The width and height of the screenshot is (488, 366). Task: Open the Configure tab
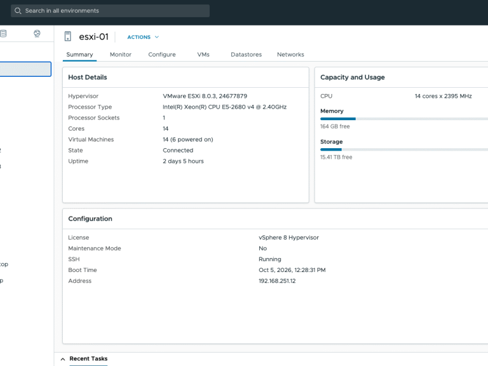(162, 54)
